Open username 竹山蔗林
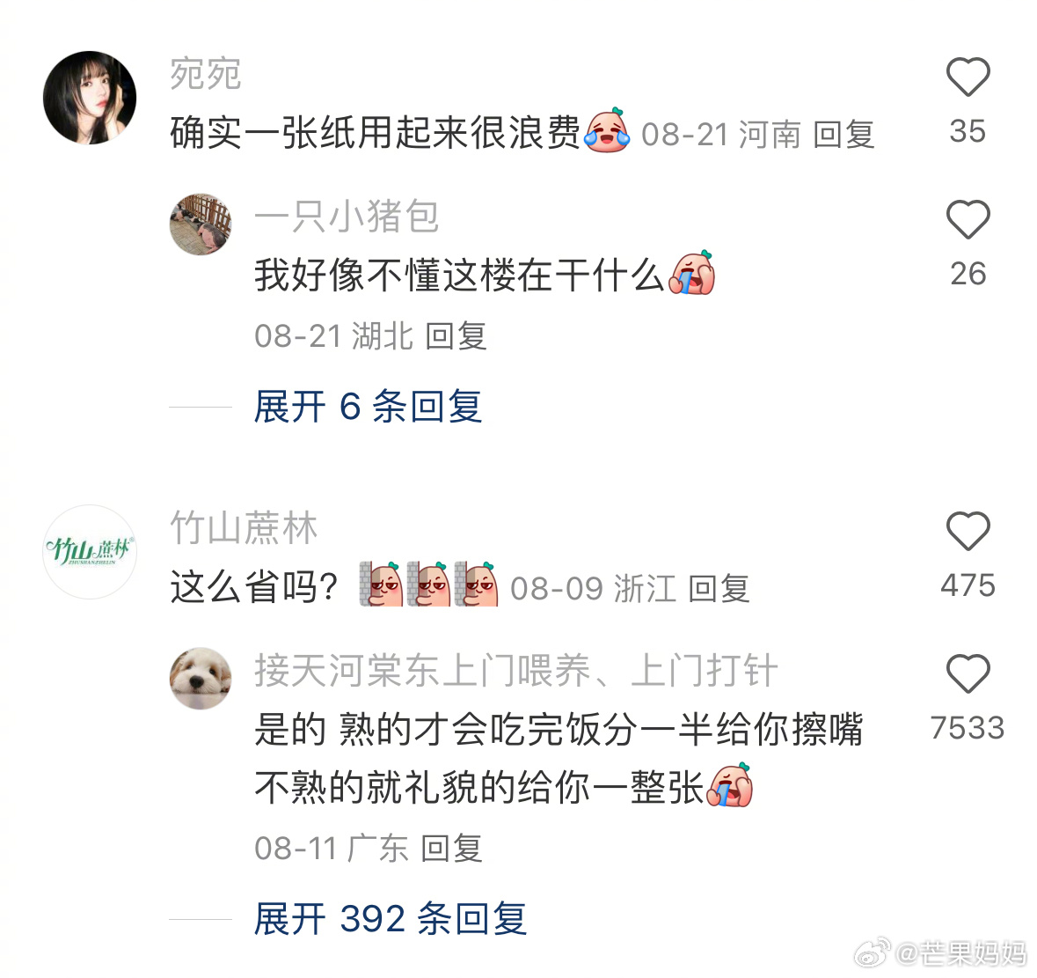Screen dimensions: 1037x978 pos(244,528)
